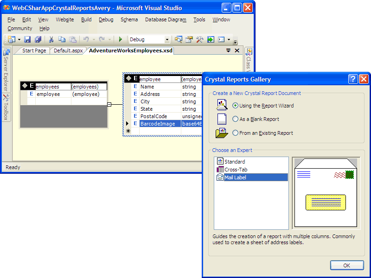Click OK in Crystal Reports Gallery
Screen dimensions: 371x278
point(346,265)
